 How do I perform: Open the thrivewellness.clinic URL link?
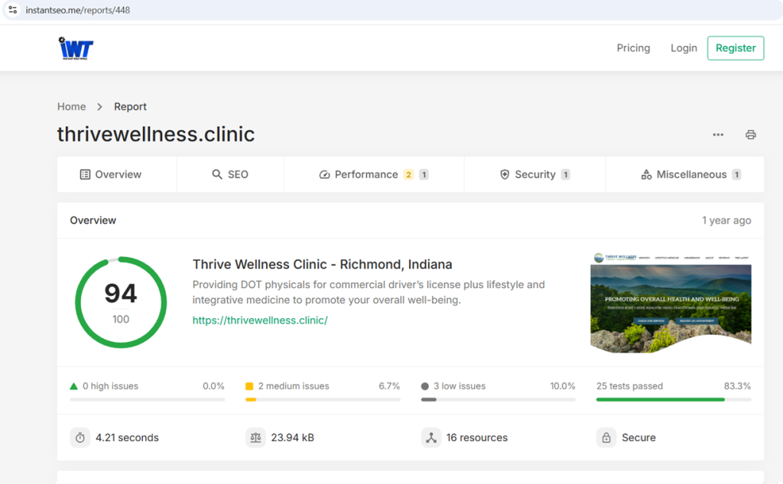pos(260,320)
